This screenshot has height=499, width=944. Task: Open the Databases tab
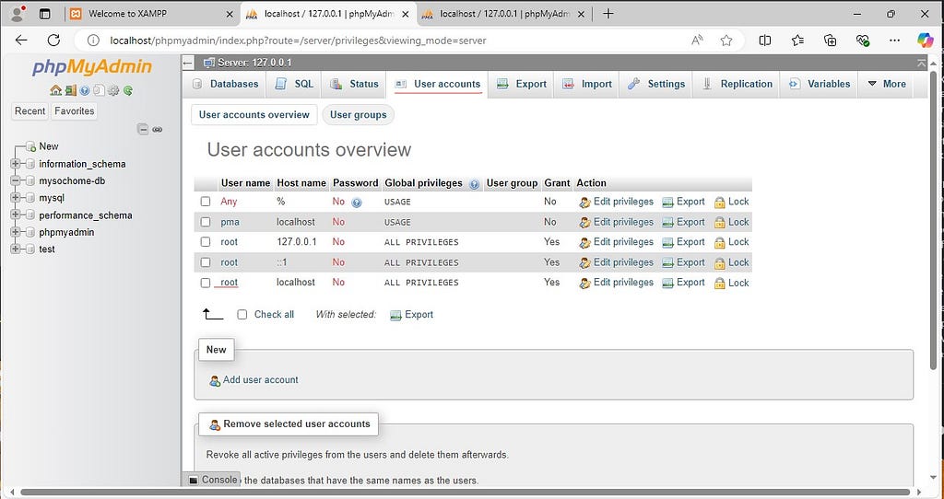click(225, 84)
